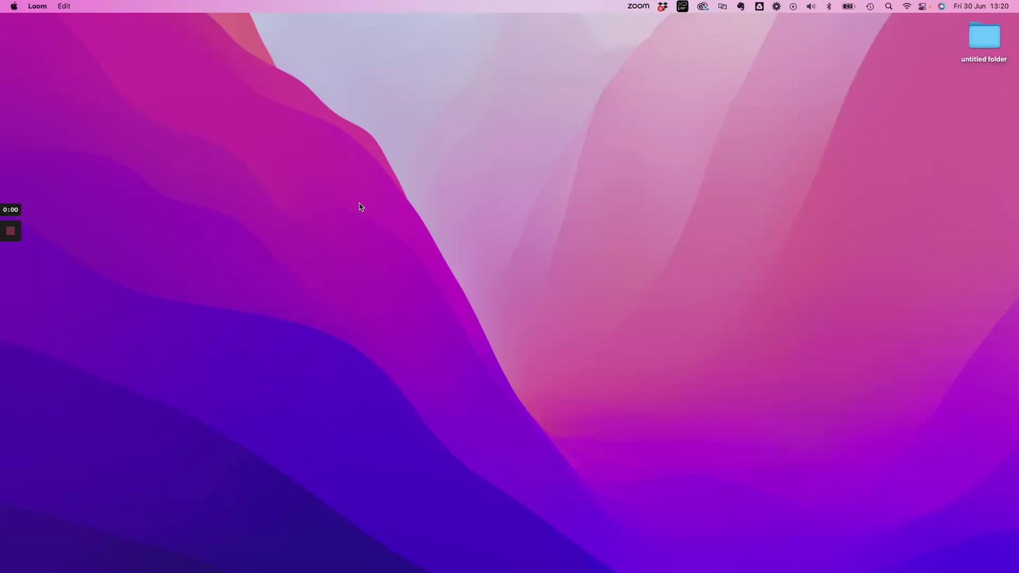
Task: Open the Creative Cloud menu bar icon
Action: [x=702, y=6]
